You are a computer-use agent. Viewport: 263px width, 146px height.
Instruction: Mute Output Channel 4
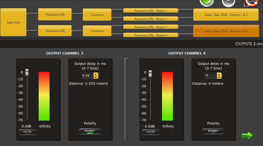(x=151, y=132)
